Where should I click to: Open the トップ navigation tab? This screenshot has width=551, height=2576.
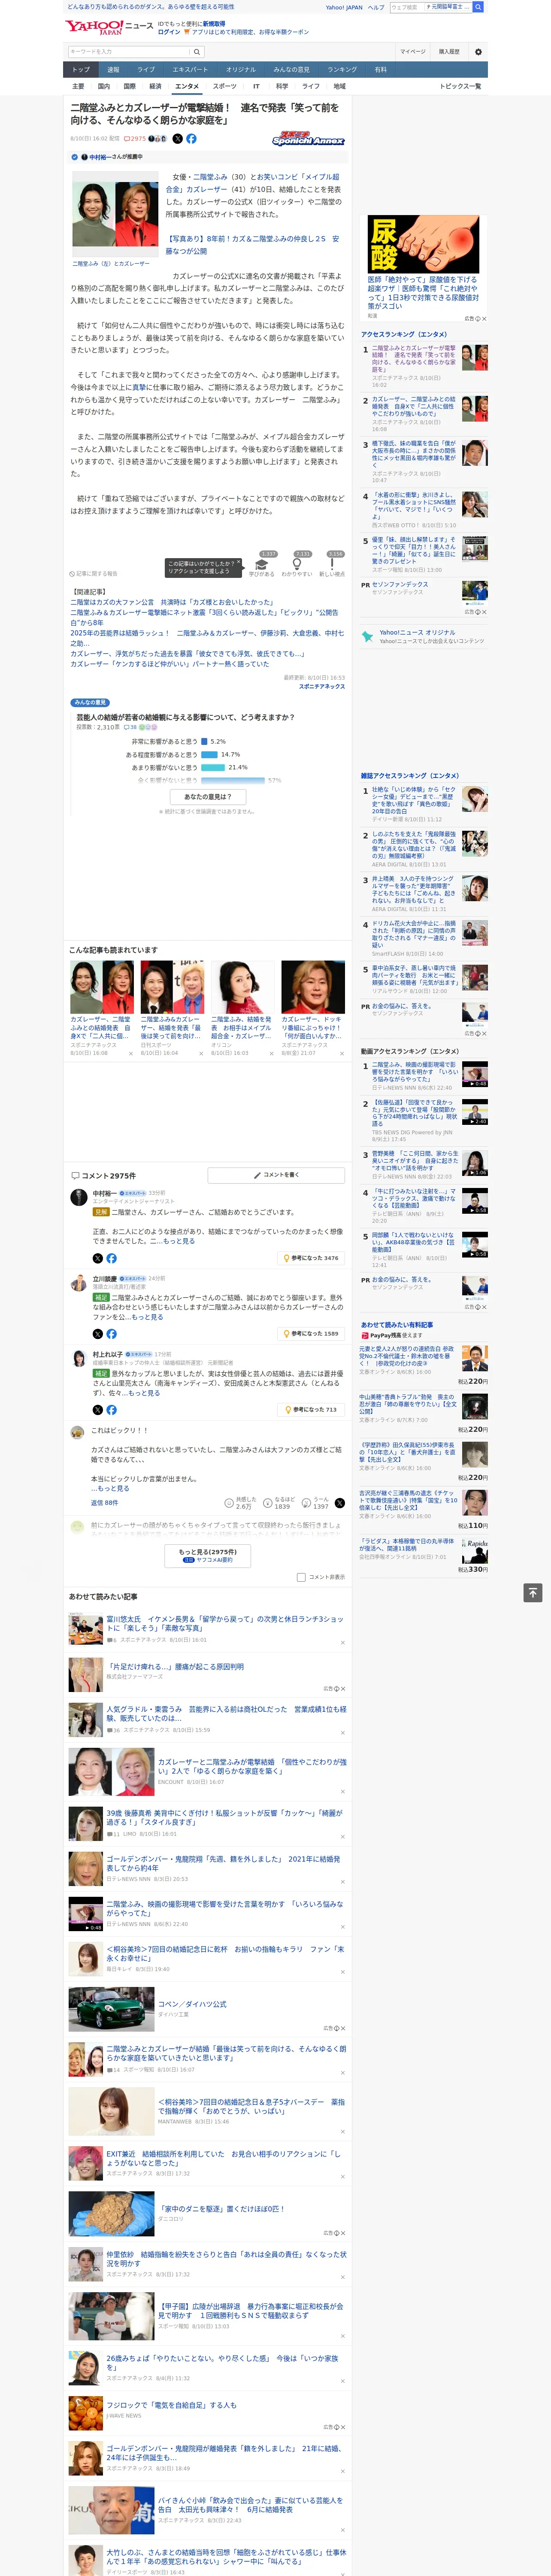click(x=81, y=69)
